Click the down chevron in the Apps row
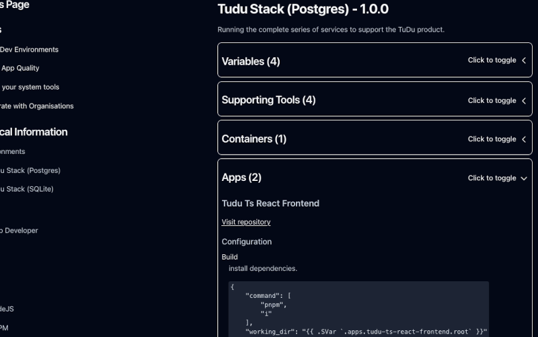This screenshot has width=538, height=337. coord(524,178)
